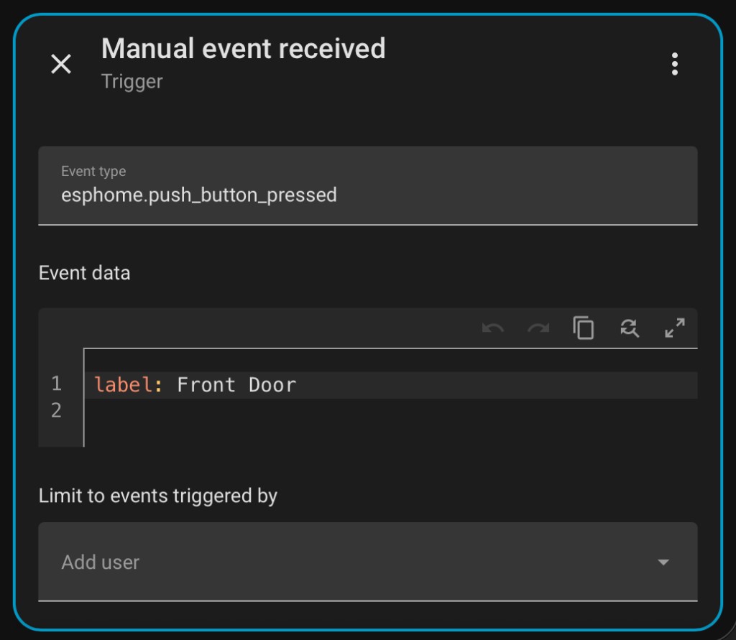This screenshot has width=736, height=640.
Task: Click the circular replace icon in the toolbar
Action: pos(630,328)
